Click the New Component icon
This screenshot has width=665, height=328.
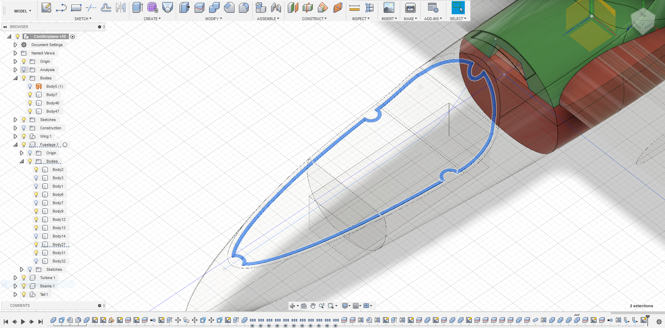click(261, 8)
